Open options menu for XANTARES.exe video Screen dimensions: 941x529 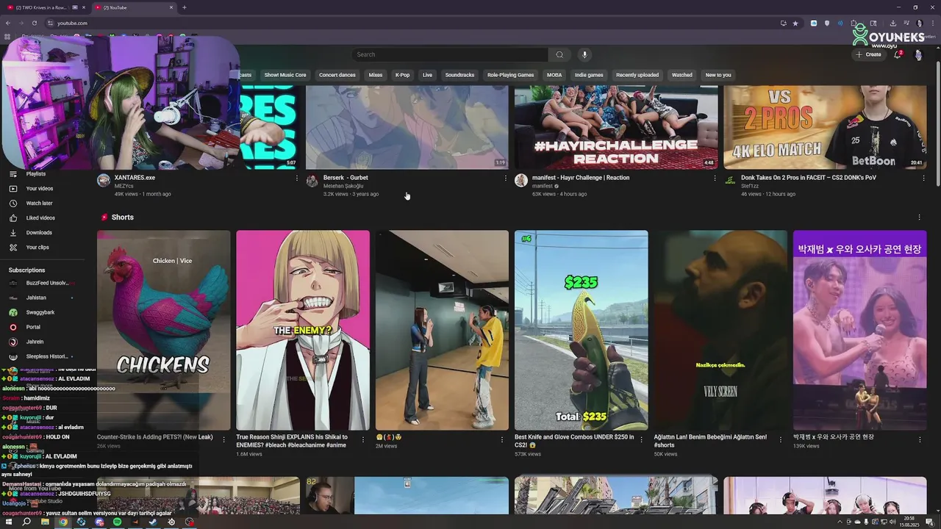pyautogui.click(x=297, y=178)
